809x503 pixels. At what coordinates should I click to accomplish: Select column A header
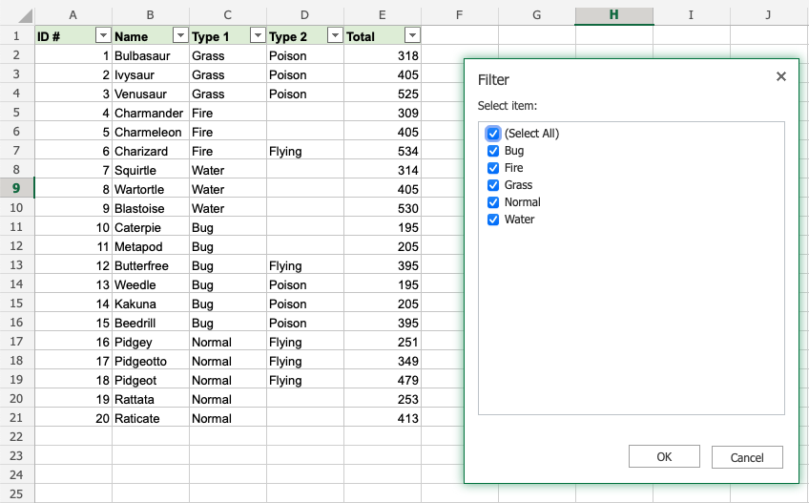pyautogui.click(x=73, y=15)
